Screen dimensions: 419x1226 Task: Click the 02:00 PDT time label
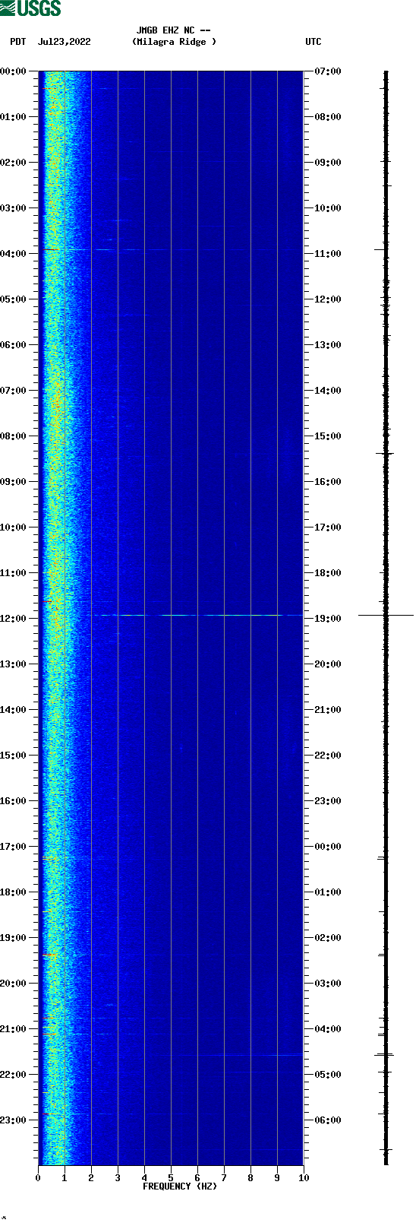[14, 163]
